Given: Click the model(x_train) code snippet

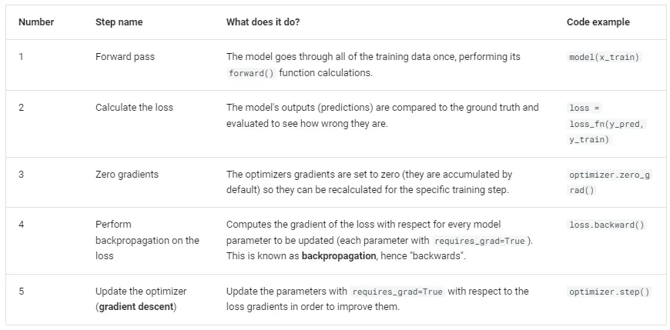Looking at the screenshot, I should point(604,58).
